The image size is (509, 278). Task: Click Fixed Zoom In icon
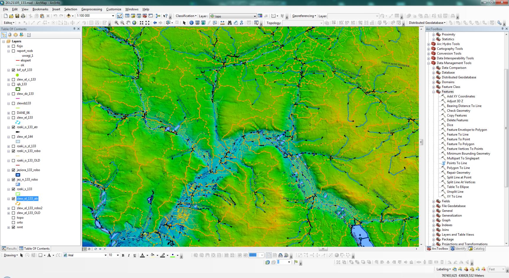[x=141, y=23]
